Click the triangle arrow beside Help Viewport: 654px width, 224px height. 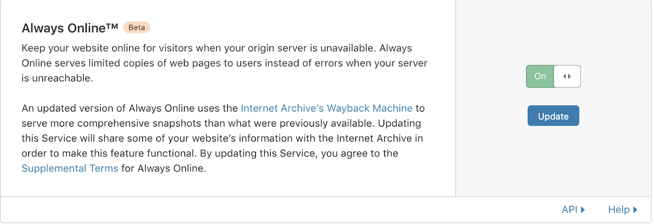pyautogui.click(x=635, y=210)
